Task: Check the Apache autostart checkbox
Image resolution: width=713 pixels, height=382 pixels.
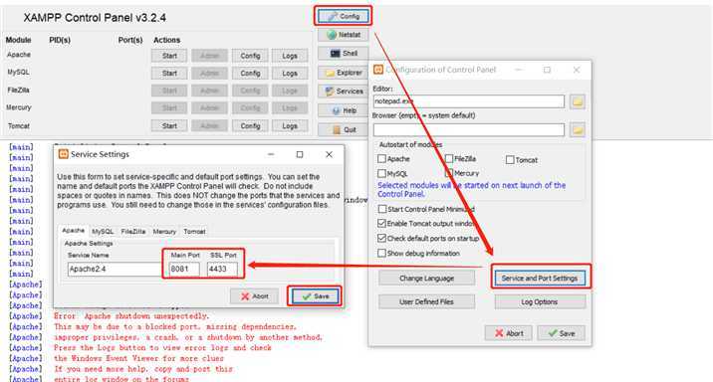Action: (x=382, y=159)
